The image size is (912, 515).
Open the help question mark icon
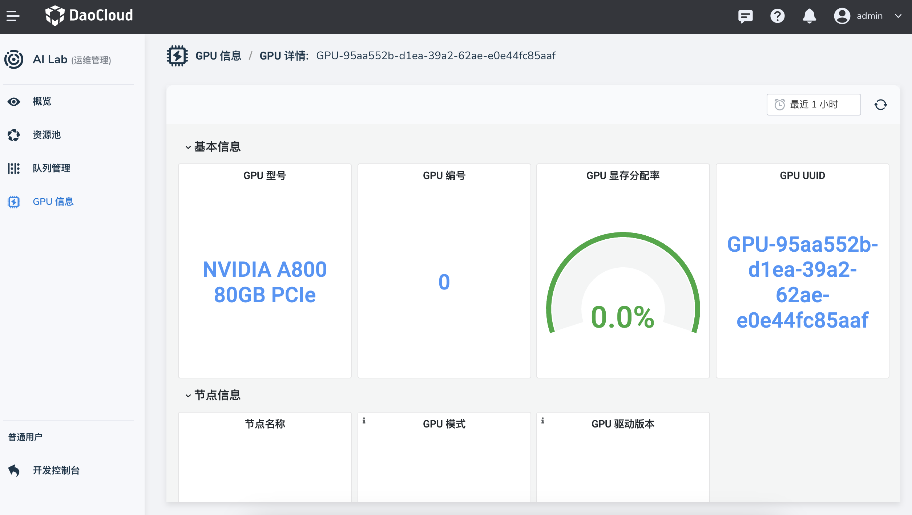(777, 16)
